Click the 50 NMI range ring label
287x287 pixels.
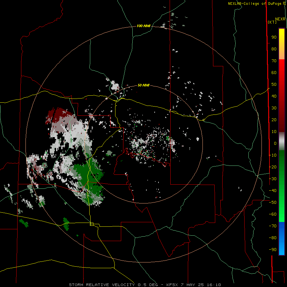pyautogui.click(x=143, y=85)
